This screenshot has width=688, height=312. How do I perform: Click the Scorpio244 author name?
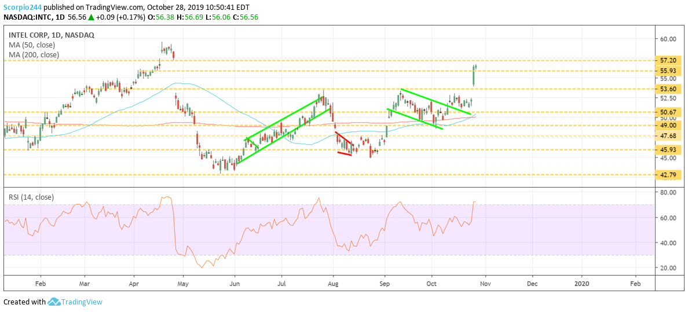tap(23, 8)
